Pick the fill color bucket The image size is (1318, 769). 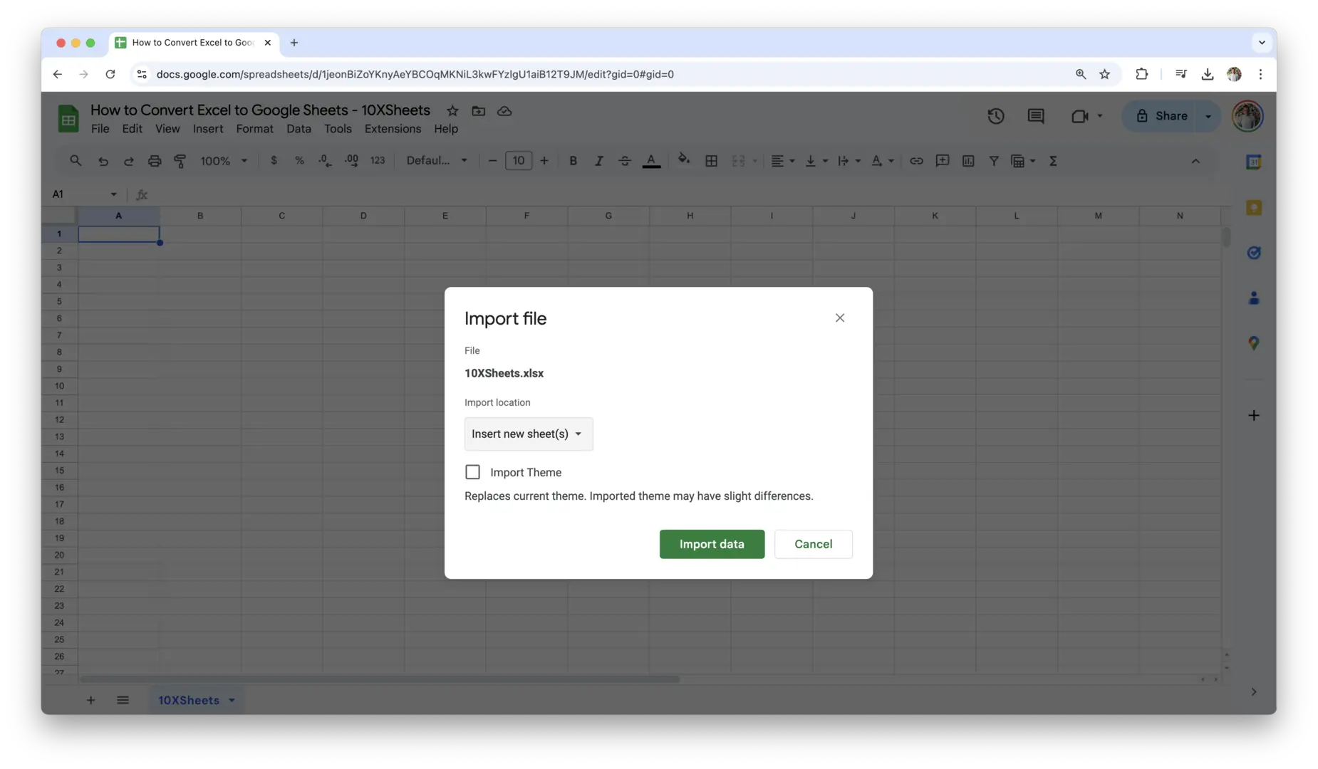pos(683,159)
